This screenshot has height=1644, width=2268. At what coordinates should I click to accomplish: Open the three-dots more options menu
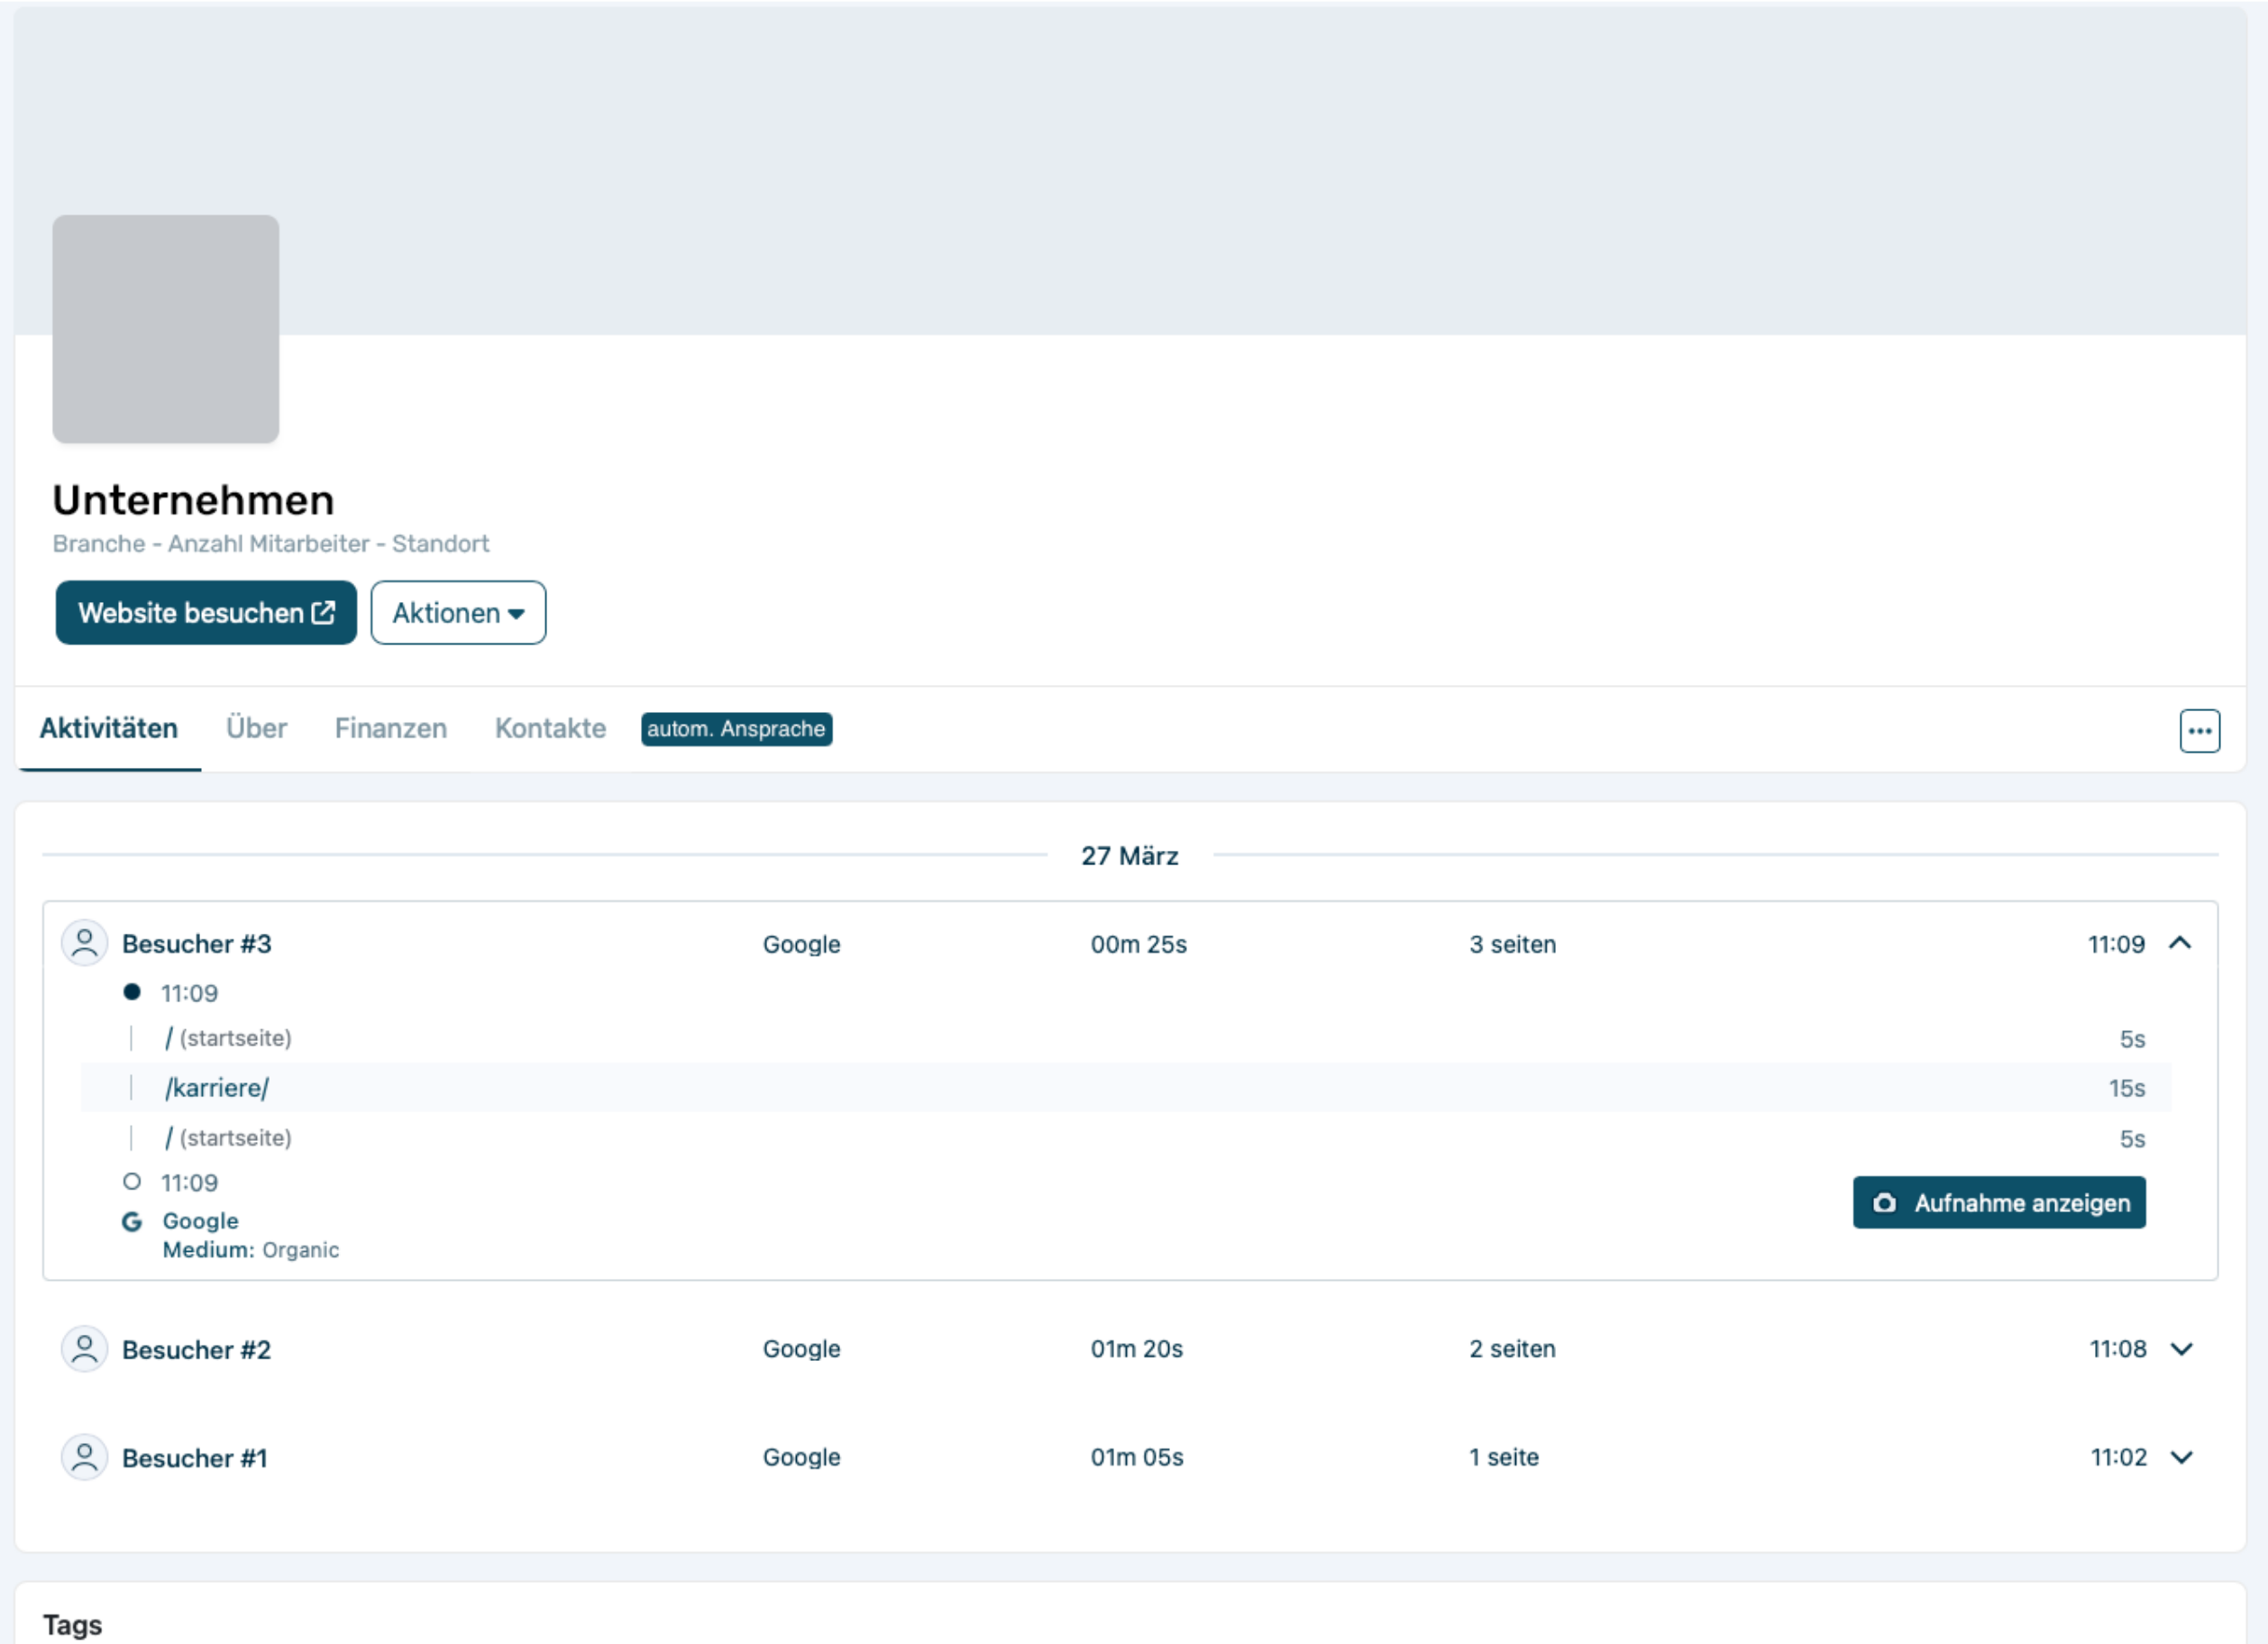pyautogui.click(x=2199, y=731)
